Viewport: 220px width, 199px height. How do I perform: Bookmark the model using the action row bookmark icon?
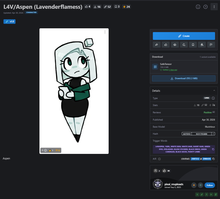pyautogui.click(x=193, y=45)
